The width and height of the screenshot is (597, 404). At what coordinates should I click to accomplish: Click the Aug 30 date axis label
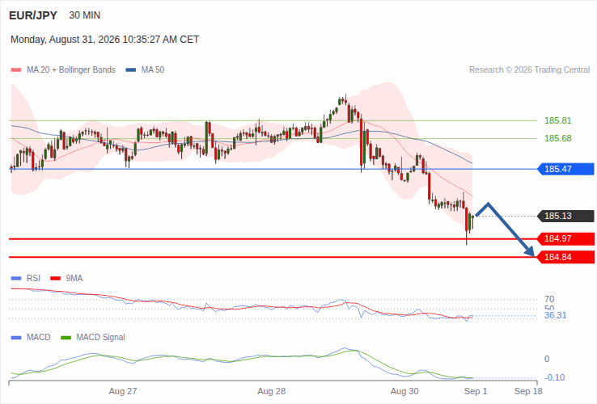click(x=404, y=391)
